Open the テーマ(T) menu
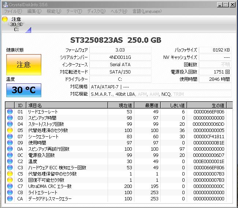 click(x=74, y=11)
